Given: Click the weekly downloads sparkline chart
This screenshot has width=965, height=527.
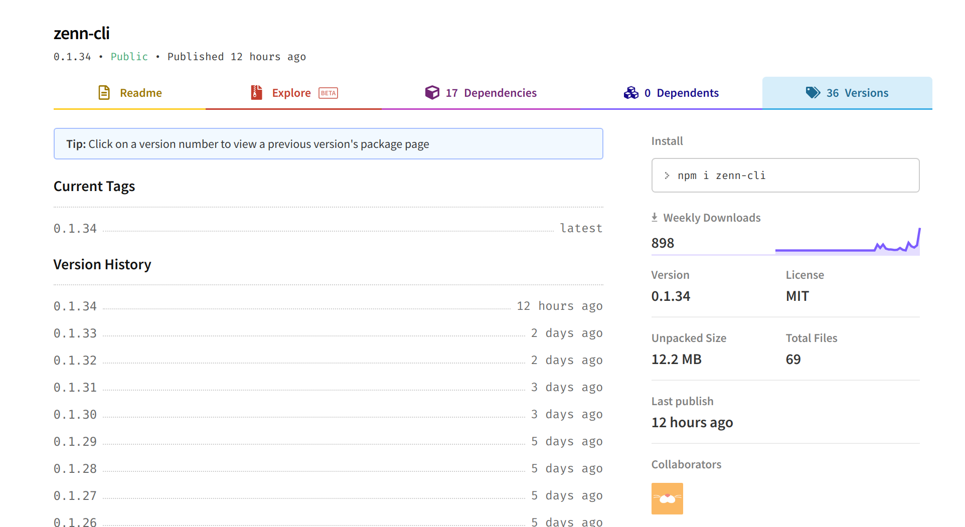Looking at the screenshot, I should (x=848, y=241).
